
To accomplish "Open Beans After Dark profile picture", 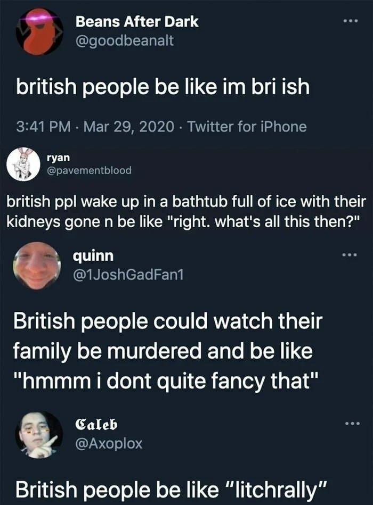I will click(x=39, y=31).
